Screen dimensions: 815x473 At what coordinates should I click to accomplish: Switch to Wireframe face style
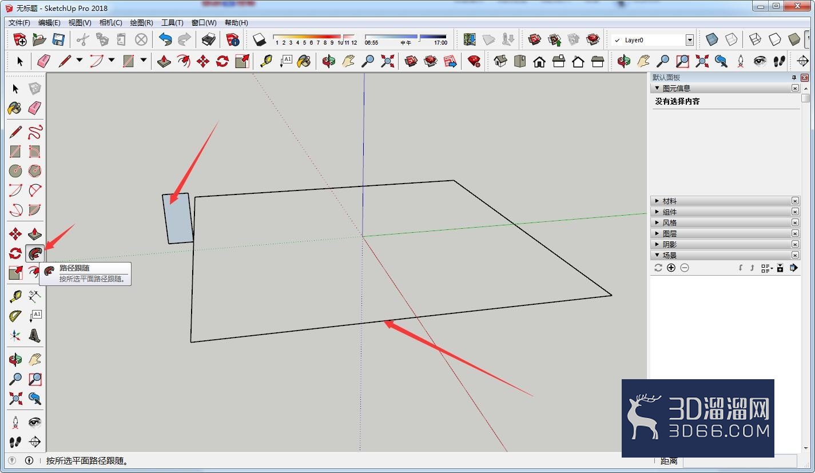click(756, 39)
